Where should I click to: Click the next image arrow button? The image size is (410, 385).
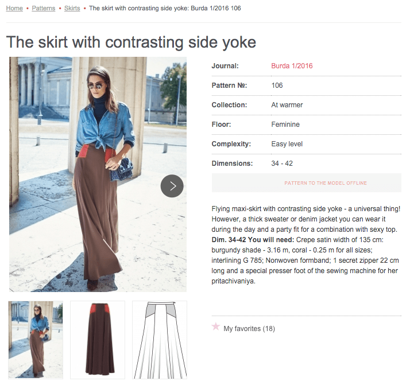172,186
